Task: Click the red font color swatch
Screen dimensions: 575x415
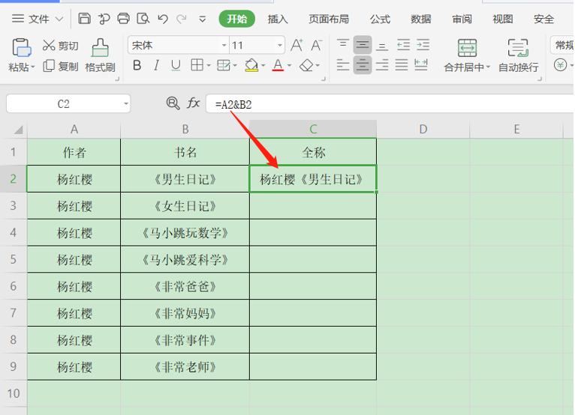Action: point(278,65)
